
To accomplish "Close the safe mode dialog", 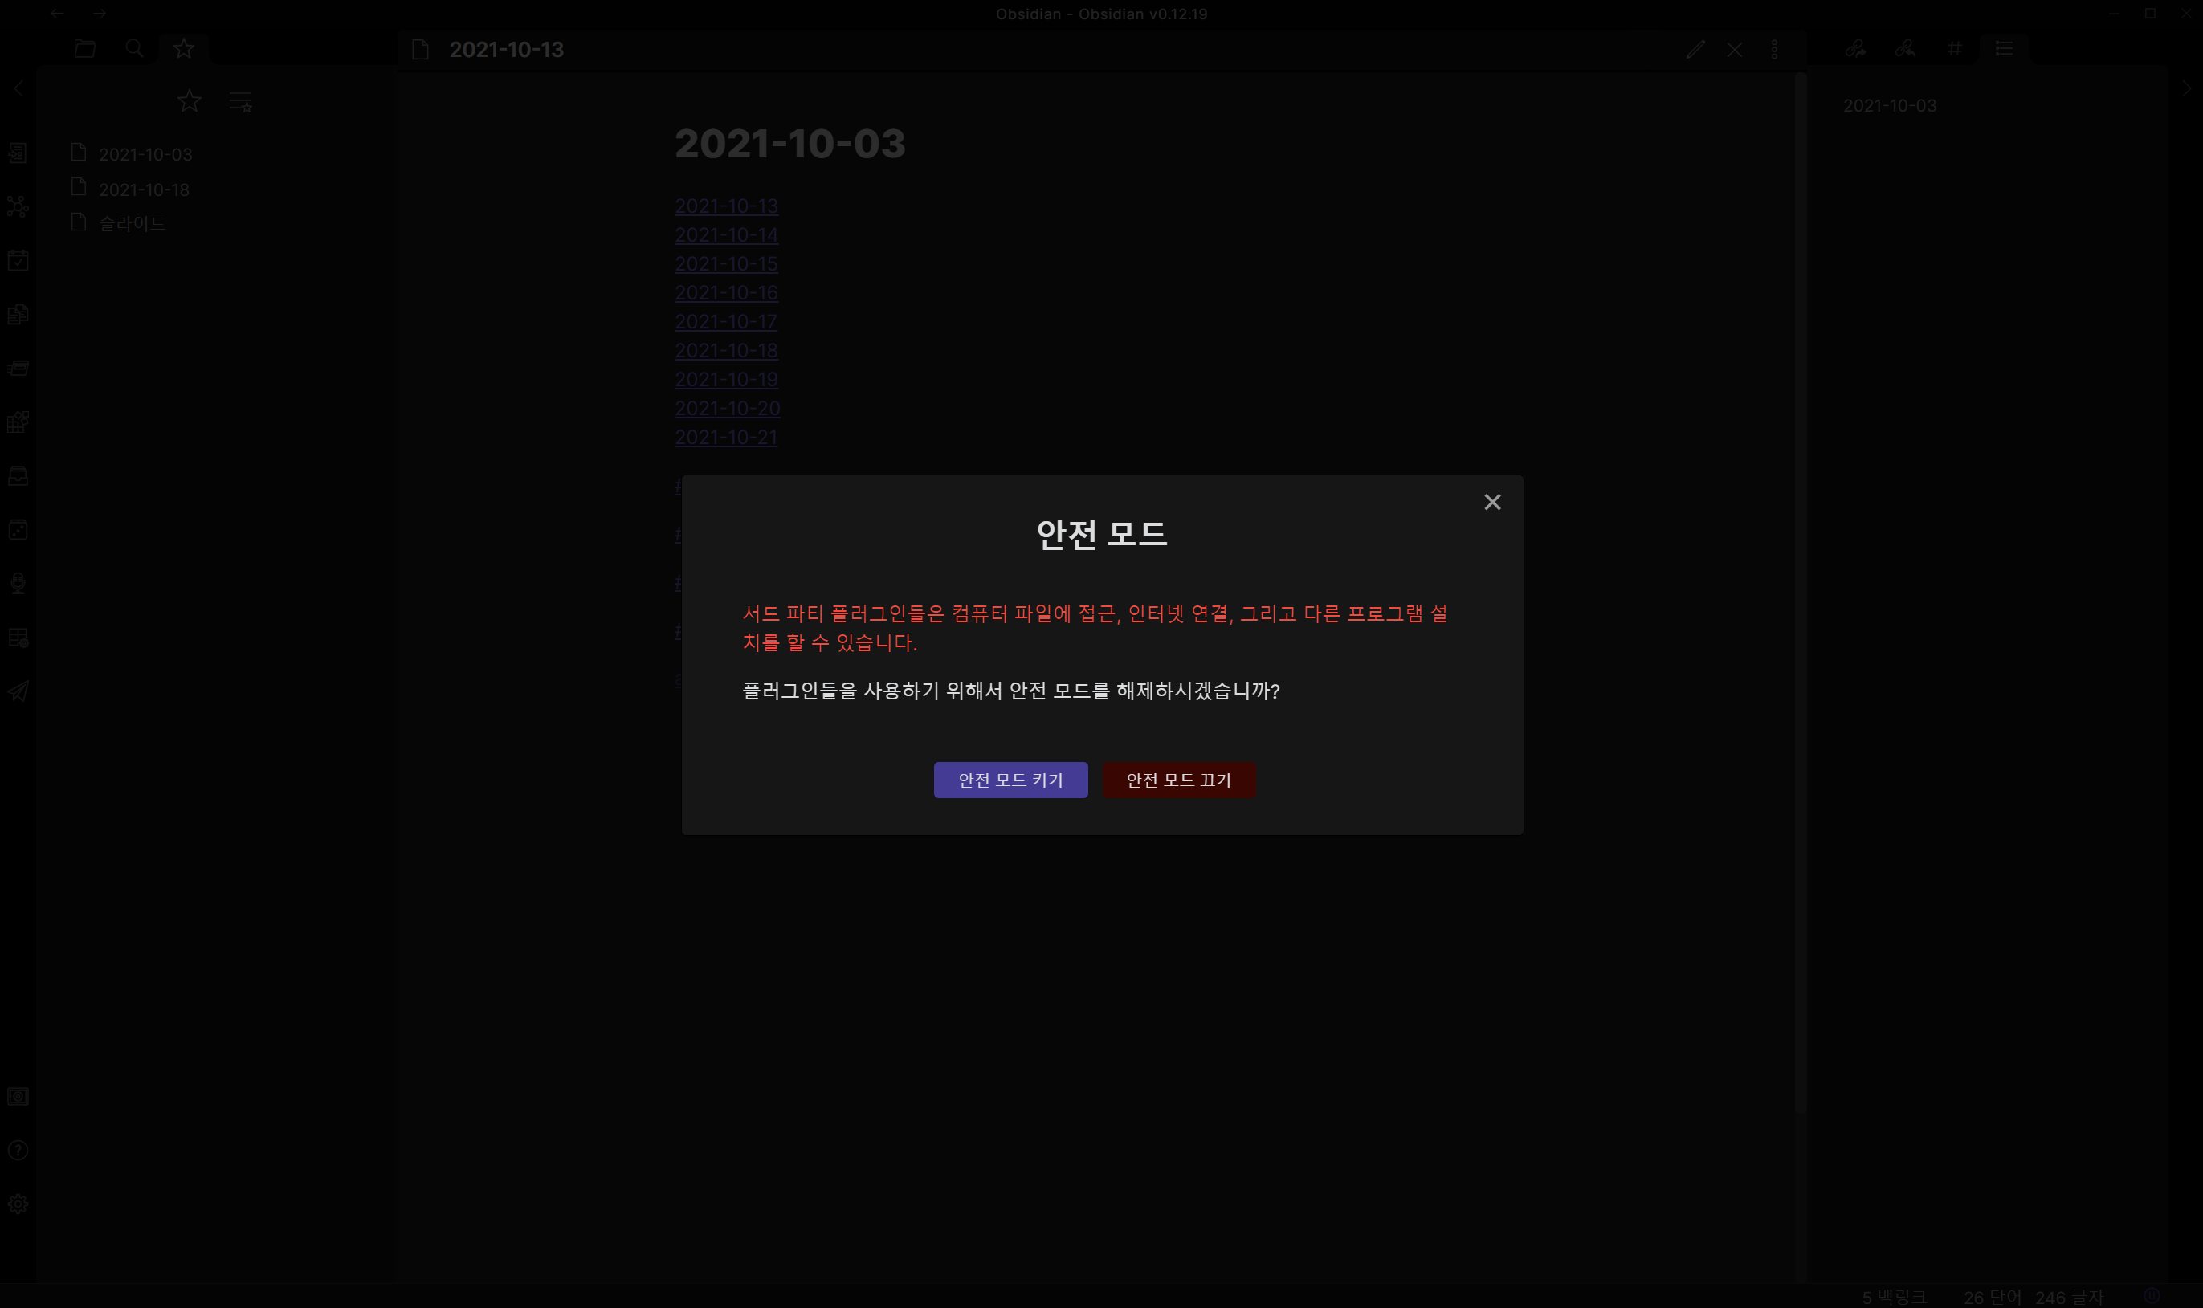I will tap(1491, 503).
